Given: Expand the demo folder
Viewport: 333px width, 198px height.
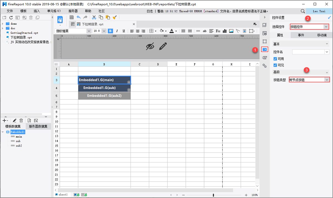Looking at the screenshot, I should click(x=2, y=24).
